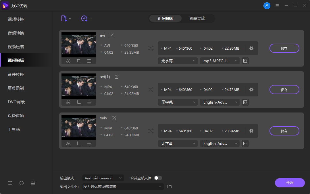Rename avi(1) file with edit pencil icon
The width and height of the screenshot is (310, 194).
click(x=117, y=77)
